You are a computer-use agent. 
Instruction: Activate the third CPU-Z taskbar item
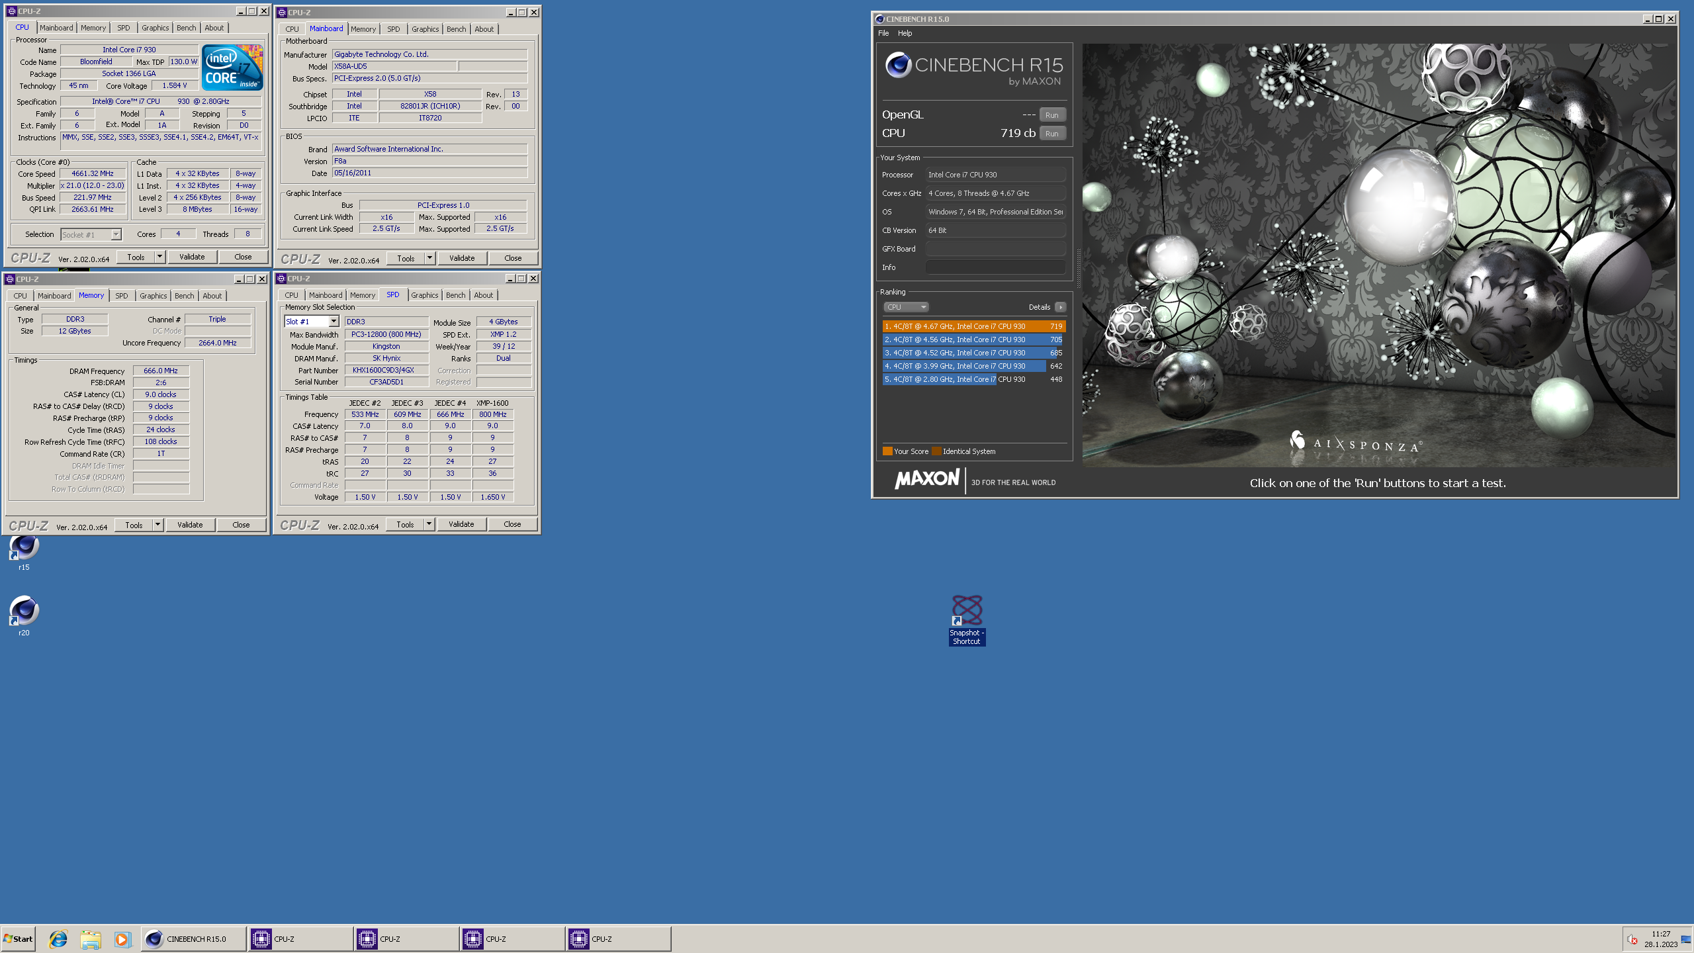click(x=512, y=938)
